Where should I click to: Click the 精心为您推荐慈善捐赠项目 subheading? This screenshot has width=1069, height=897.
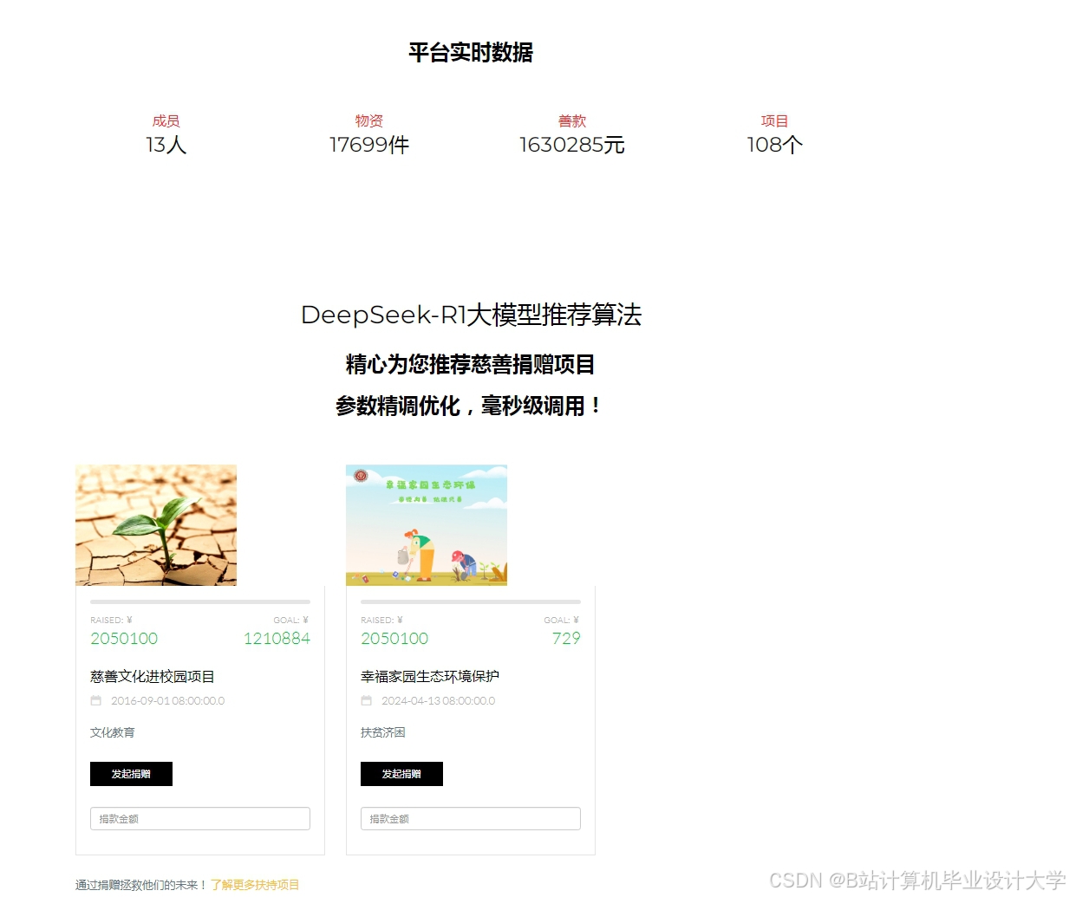coord(471,364)
